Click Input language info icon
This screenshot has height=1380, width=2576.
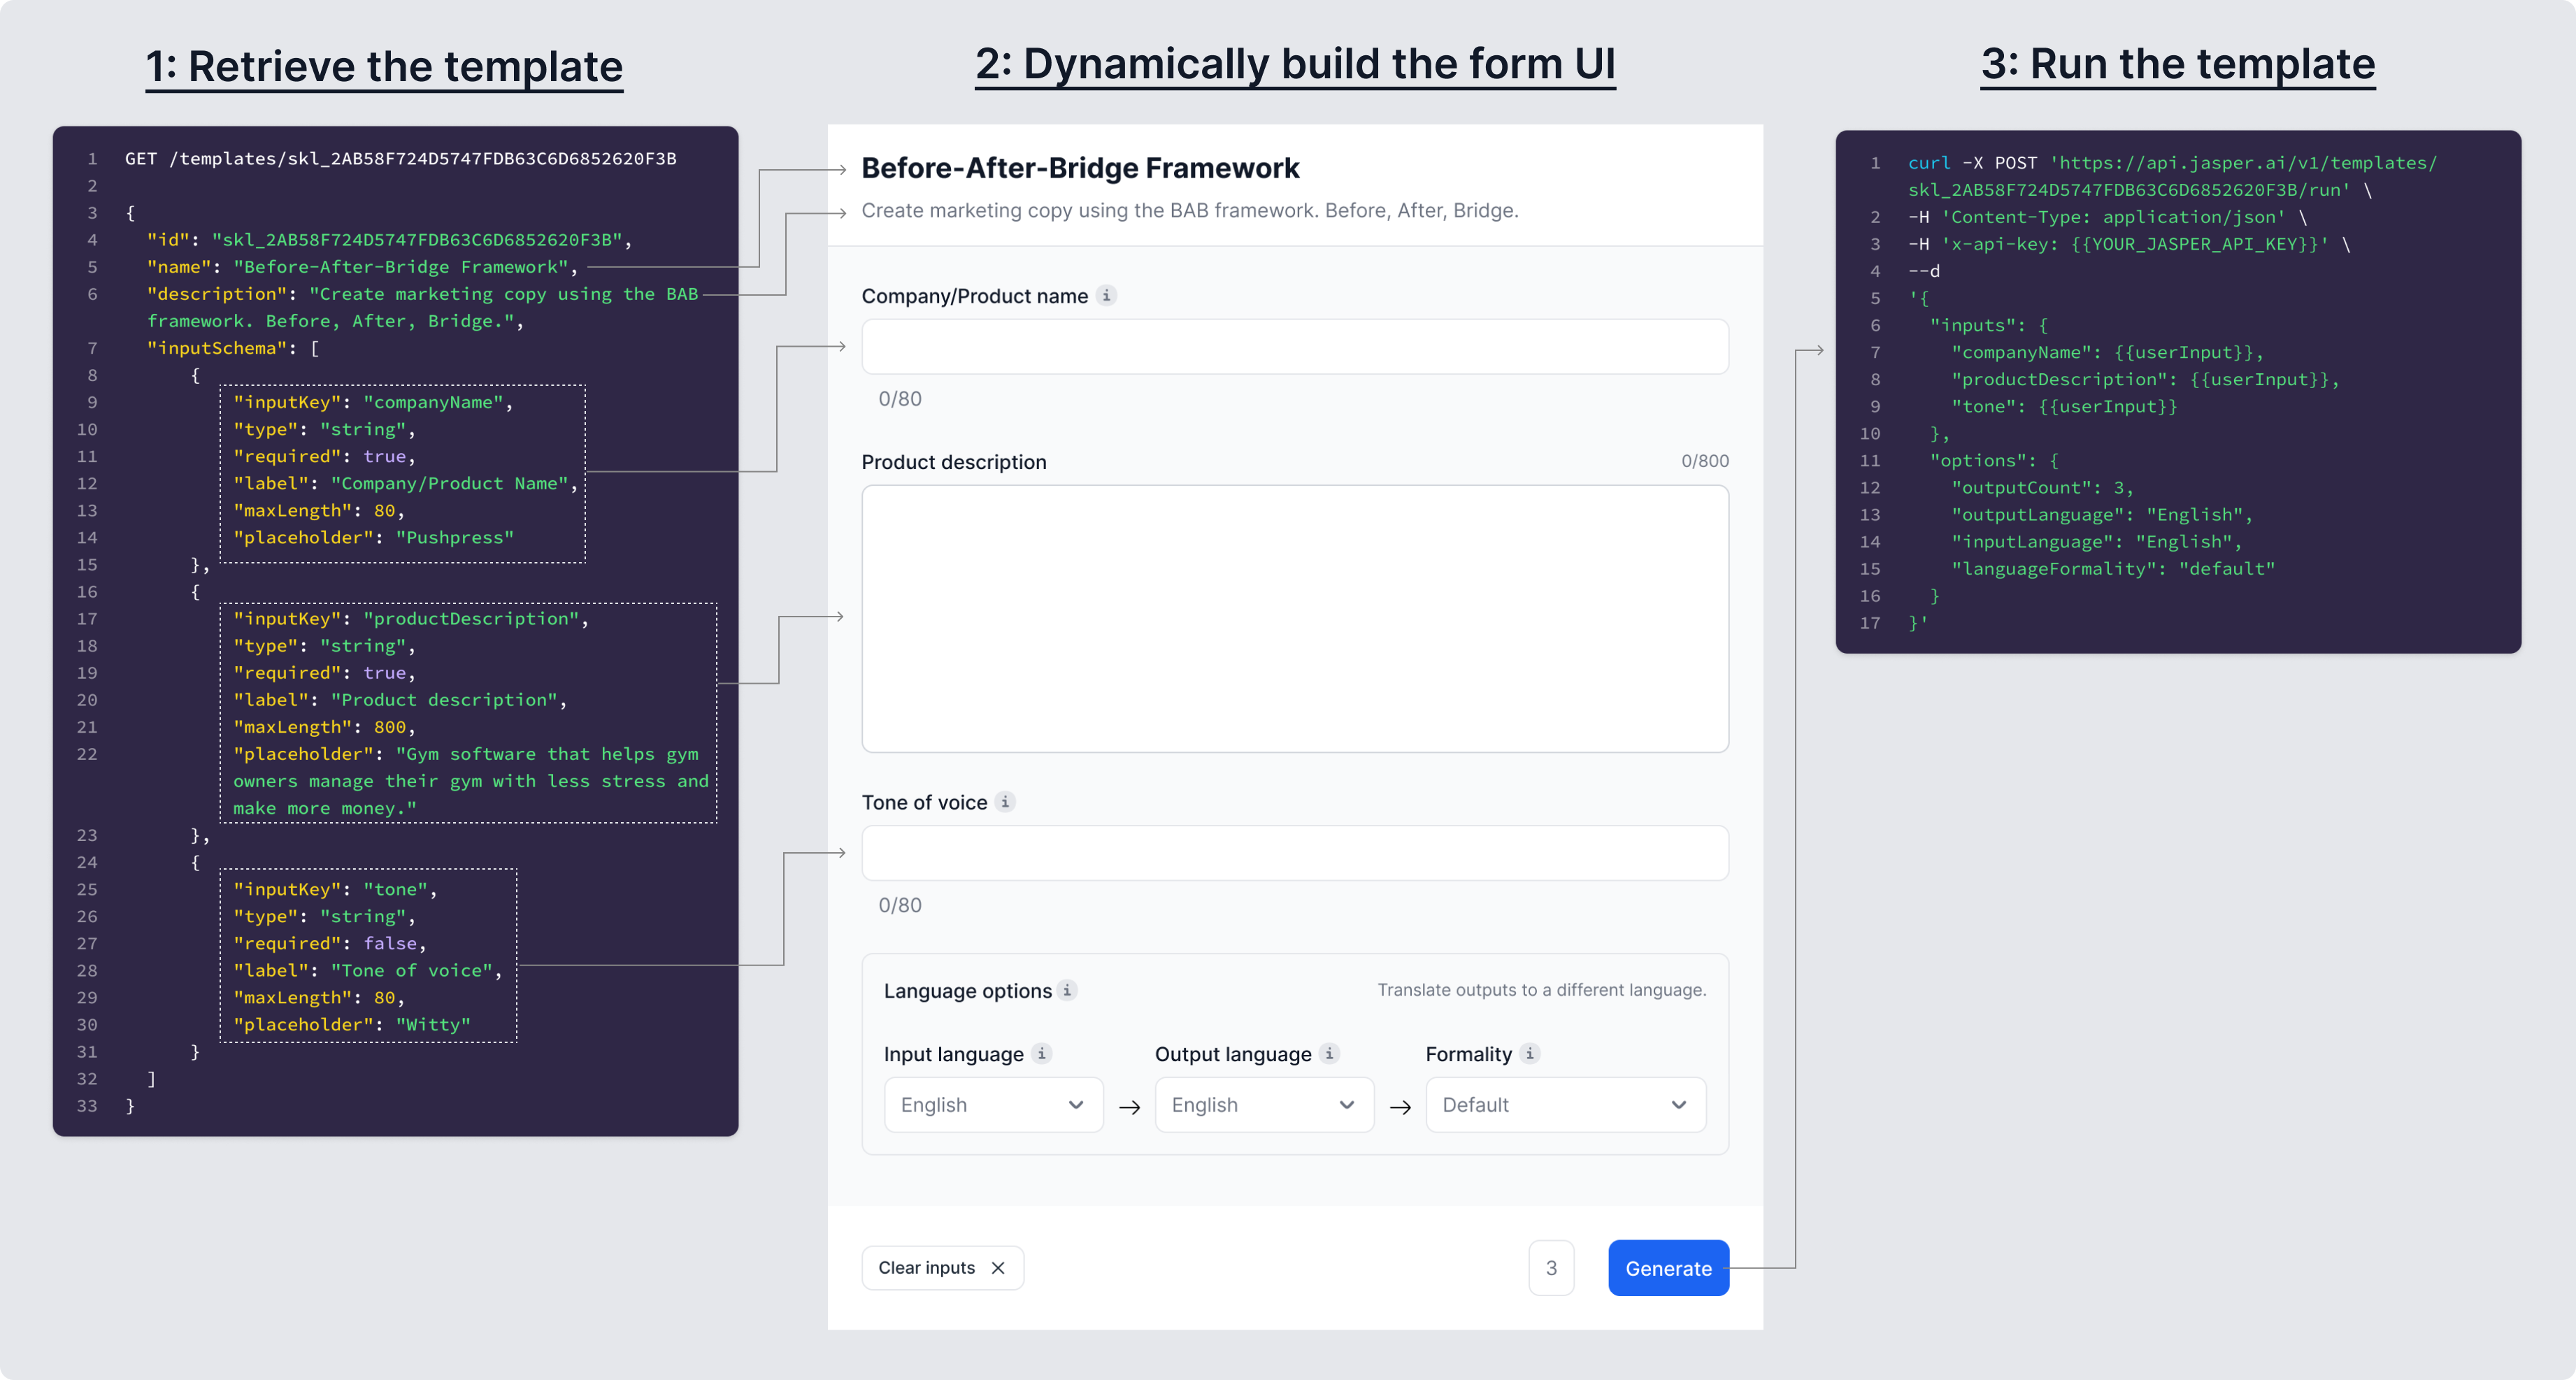1041,1053
